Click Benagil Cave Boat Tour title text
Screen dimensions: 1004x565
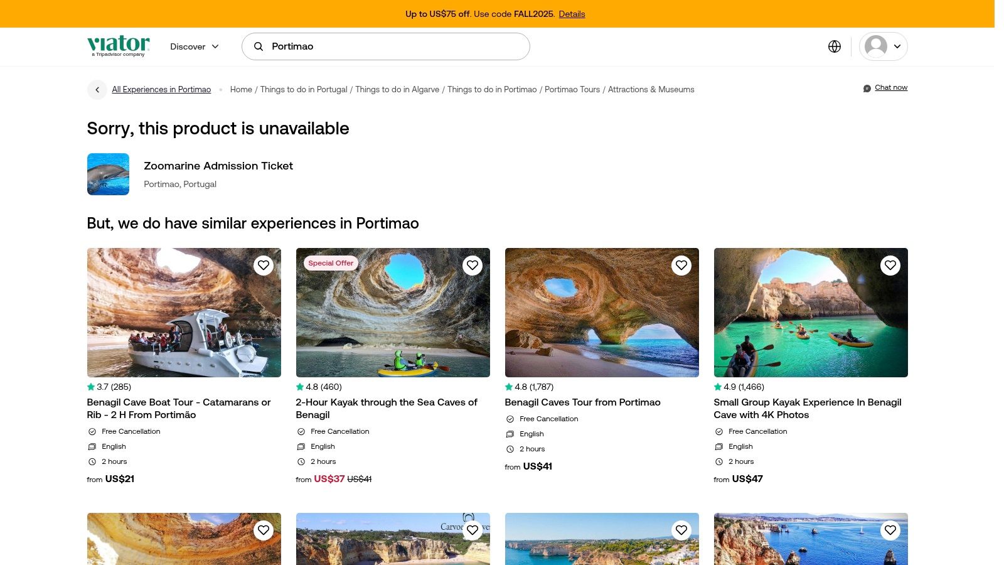click(x=179, y=409)
